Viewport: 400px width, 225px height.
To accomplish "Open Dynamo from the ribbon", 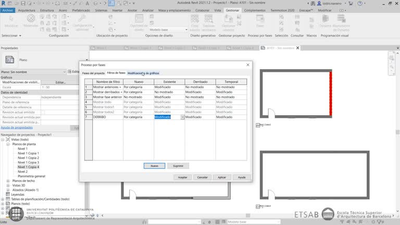I will pyautogui.click(x=324, y=23).
